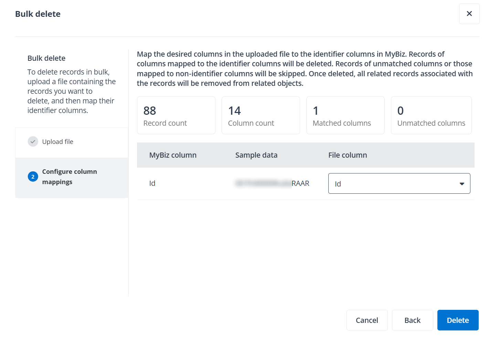Image resolution: width=489 pixels, height=338 pixels.
Task: Switch to Configure column mappings step
Action: (69, 177)
